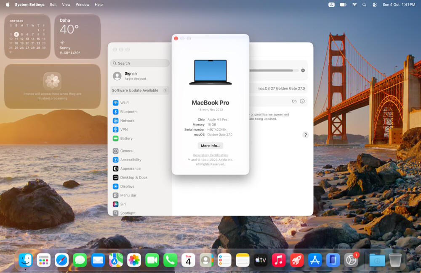Viewport: 421px width, 273px height.
Task: Open the original license agreement link
Action: pyautogui.click(x=270, y=114)
